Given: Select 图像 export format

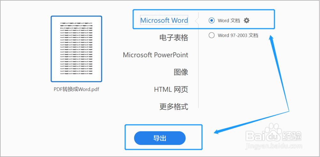Looking at the screenshot, I should pyautogui.click(x=181, y=72).
